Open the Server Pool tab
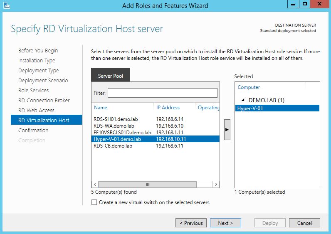 click(111, 76)
